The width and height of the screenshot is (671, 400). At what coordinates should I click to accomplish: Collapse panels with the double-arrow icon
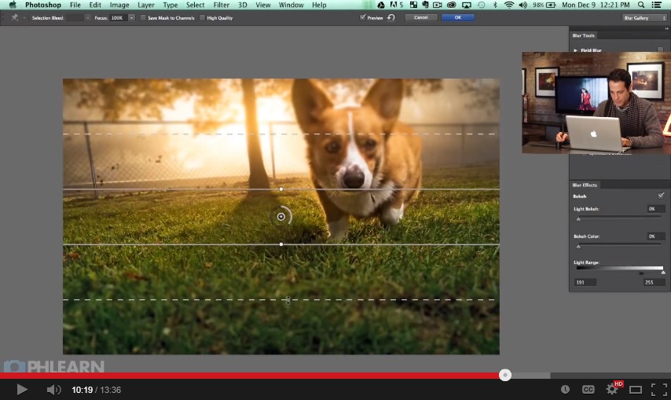(x=666, y=28)
